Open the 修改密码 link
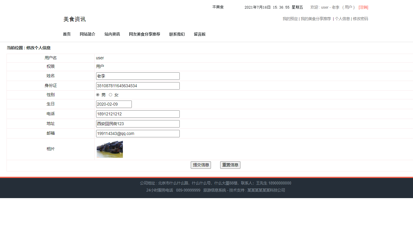Screen dimensions: 413x242 (x=360, y=19)
